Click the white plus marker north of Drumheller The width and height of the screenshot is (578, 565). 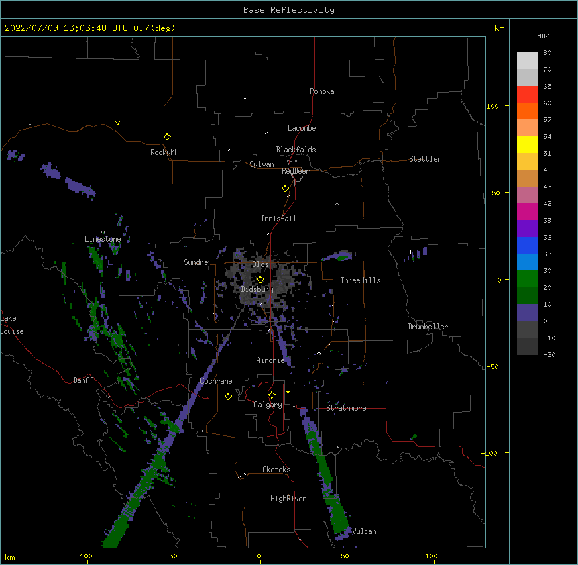pyautogui.click(x=410, y=252)
